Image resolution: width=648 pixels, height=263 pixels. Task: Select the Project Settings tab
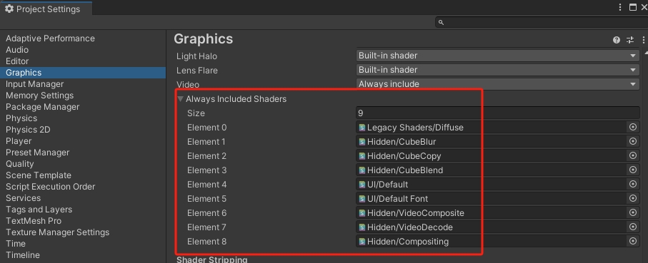46,9
